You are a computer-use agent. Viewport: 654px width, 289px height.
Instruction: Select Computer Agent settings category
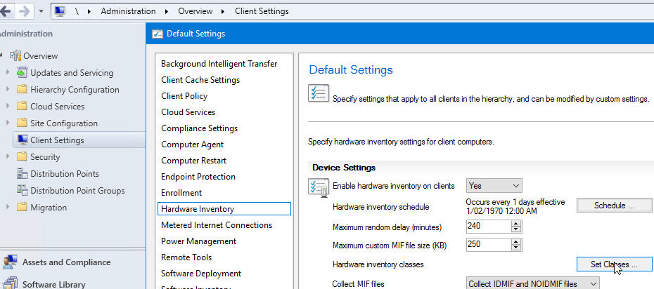[192, 144]
